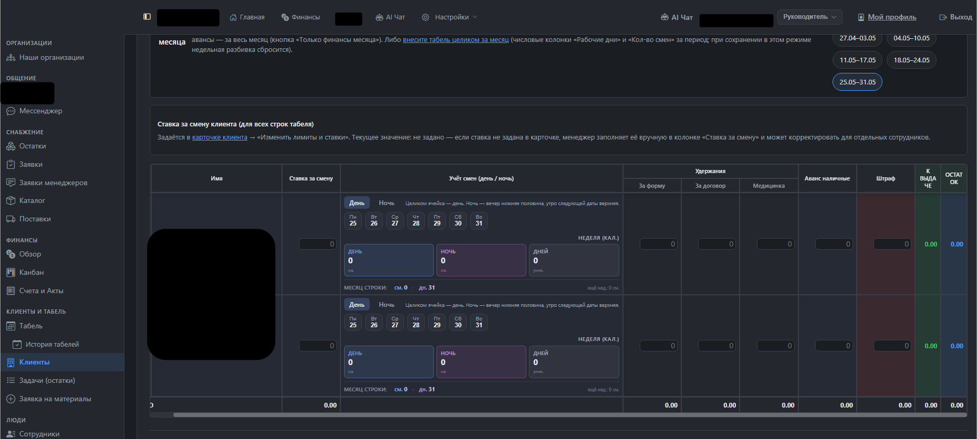The height and width of the screenshot is (439, 977).
Task: Toggle Вт 26 in second row
Action: click(374, 323)
